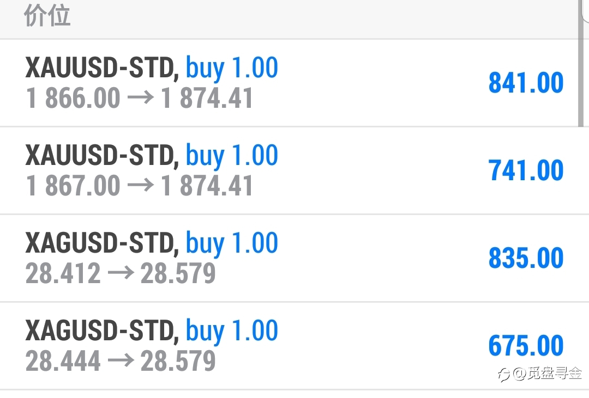Click the 28.412 → 28.579 price line
The width and height of the screenshot is (589, 398).
pyautogui.click(x=121, y=273)
